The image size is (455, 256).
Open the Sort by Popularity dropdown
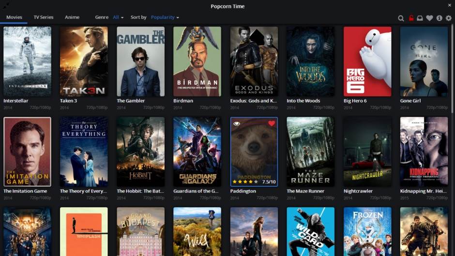(x=165, y=17)
